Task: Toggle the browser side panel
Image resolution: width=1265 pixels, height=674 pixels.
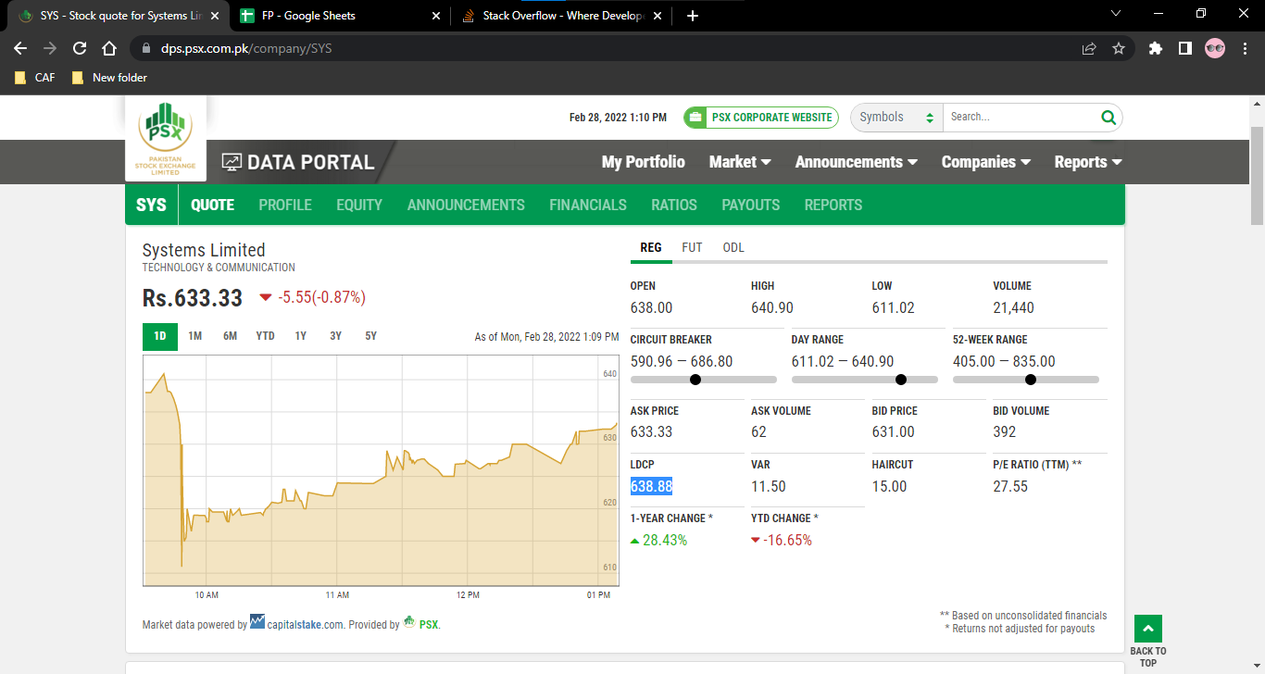Action: 1184,48
